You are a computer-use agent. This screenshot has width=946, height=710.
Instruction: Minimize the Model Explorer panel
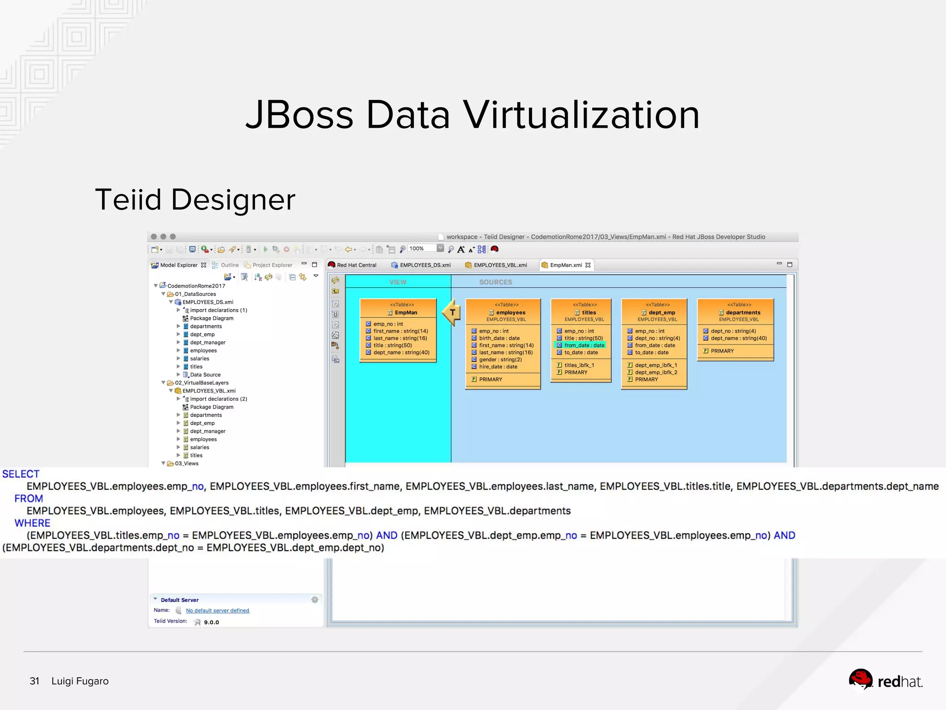(x=304, y=263)
